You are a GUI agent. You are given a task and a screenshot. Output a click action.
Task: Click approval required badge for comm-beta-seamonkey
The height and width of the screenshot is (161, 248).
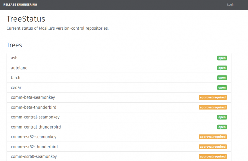tap(213, 97)
